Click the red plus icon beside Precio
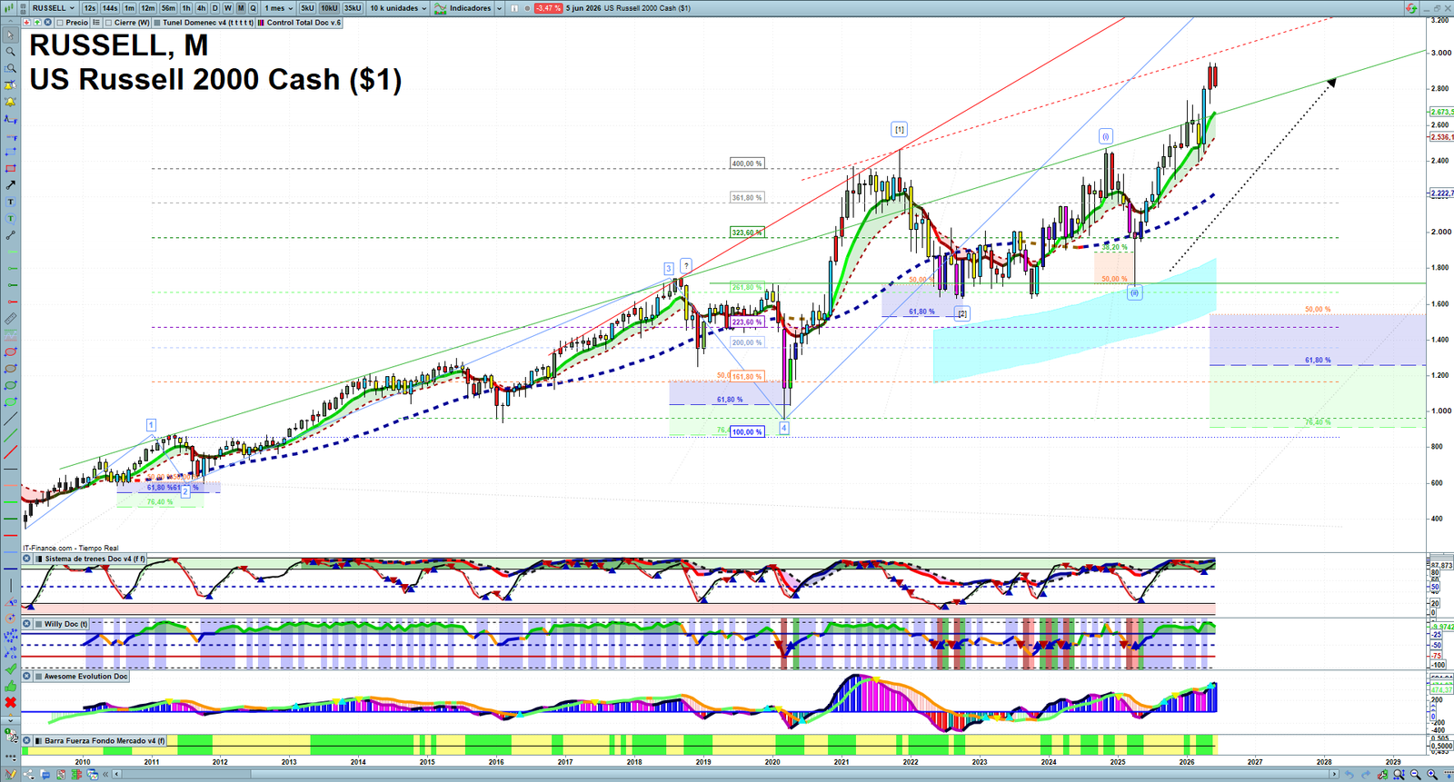The width and height of the screenshot is (1454, 782). (27, 23)
